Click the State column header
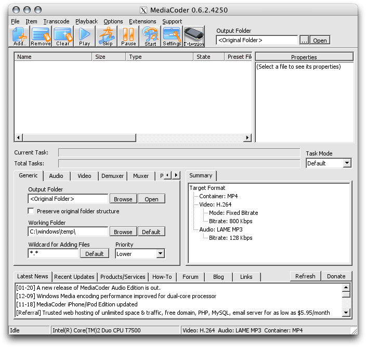366x347 pixels. [209, 57]
